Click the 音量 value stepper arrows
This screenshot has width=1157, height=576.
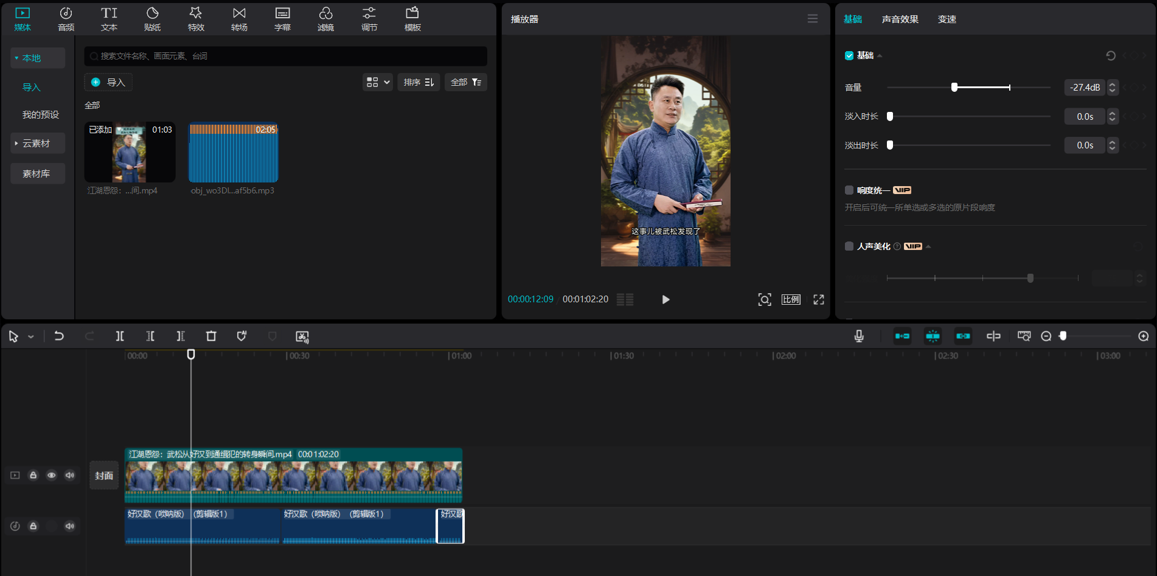[1113, 88]
